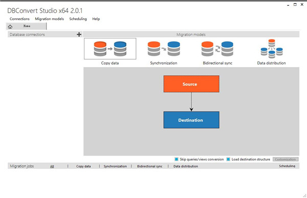Pick the Bidirectional sync model icon
Image resolution: width=307 pixels, height=198 pixels.
[217, 49]
